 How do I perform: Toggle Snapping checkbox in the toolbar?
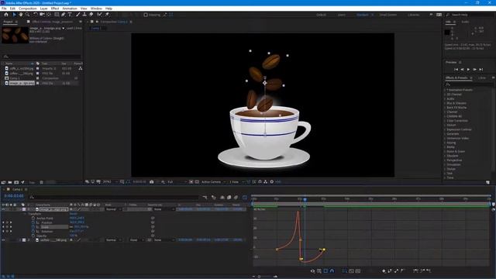[x=146, y=15]
